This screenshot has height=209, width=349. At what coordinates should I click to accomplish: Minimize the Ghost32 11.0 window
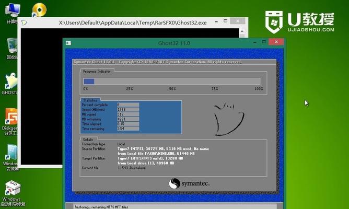(255, 42)
